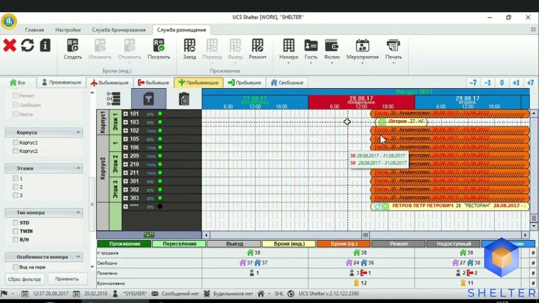Click the funnel filter icon

[x=149, y=99]
